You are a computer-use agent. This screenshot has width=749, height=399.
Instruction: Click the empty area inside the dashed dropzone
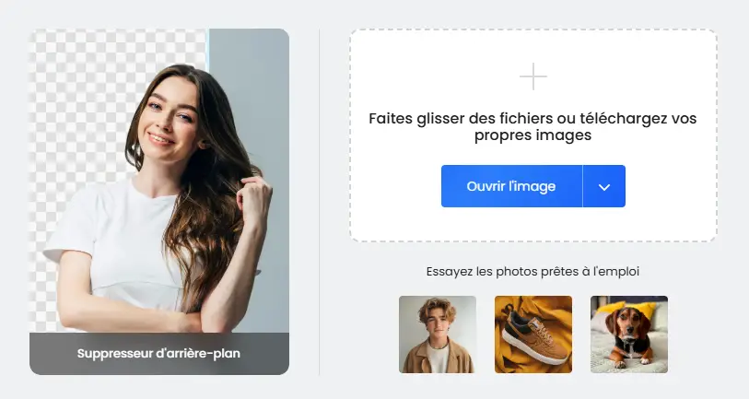click(533, 225)
